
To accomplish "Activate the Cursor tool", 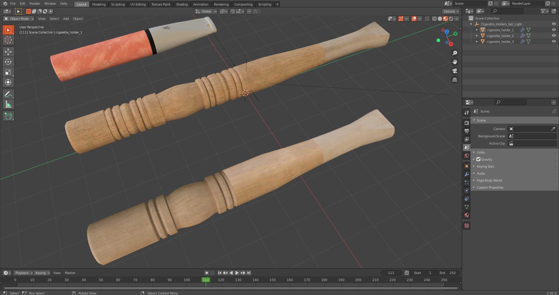I will [x=8, y=40].
